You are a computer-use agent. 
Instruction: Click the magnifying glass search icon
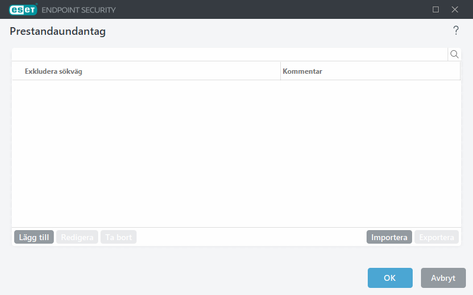click(454, 54)
